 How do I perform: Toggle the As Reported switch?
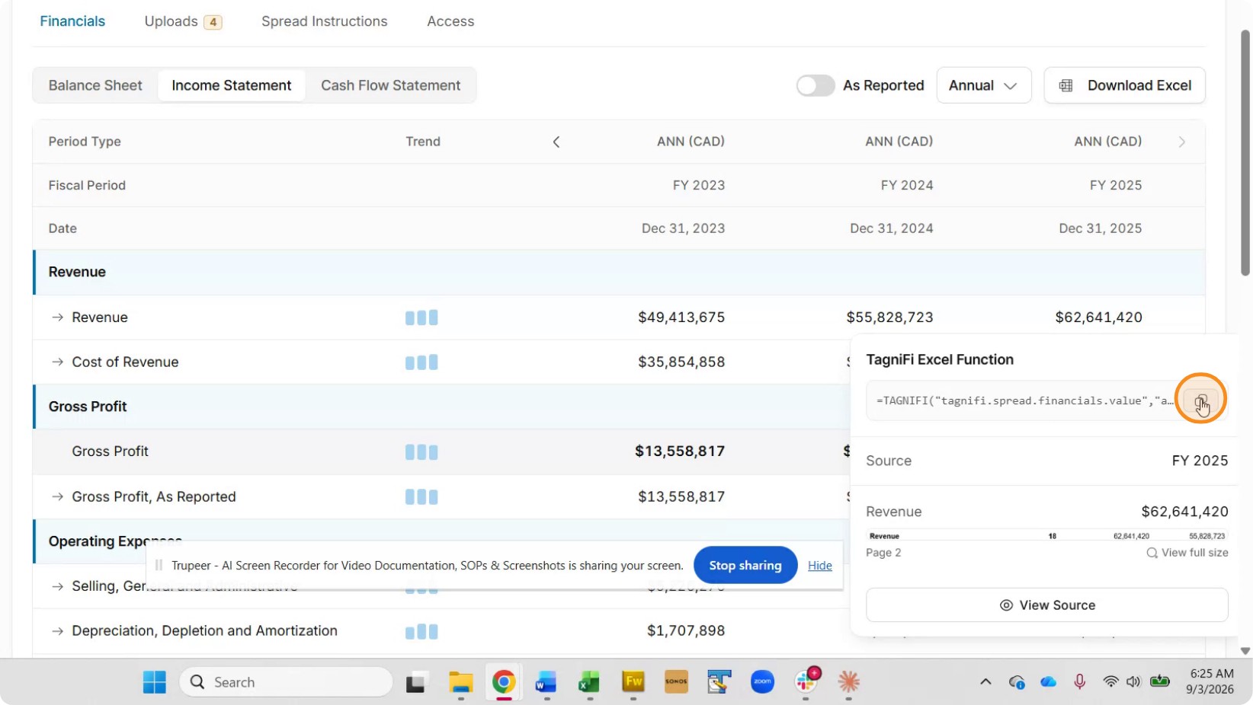click(816, 85)
